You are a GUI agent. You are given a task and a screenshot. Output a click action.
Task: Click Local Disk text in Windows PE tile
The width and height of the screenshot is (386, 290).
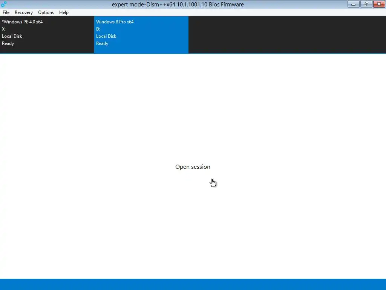[12, 36]
